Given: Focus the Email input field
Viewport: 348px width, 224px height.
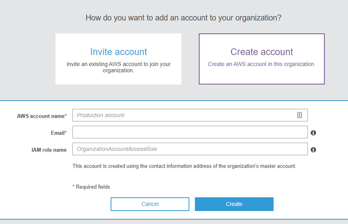Looking at the screenshot, I should (190, 132).
